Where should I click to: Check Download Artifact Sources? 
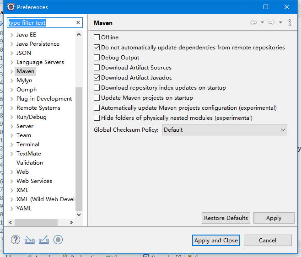(x=97, y=68)
